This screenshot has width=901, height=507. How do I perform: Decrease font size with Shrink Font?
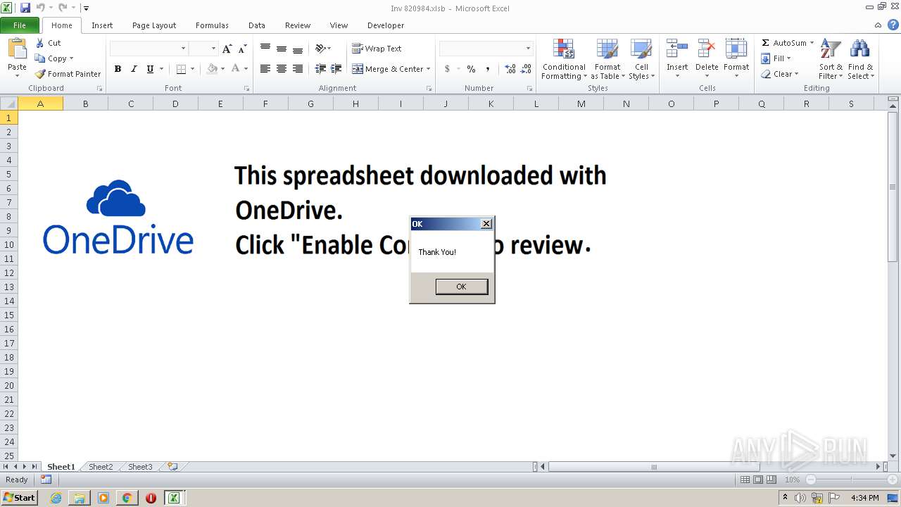point(242,49)
